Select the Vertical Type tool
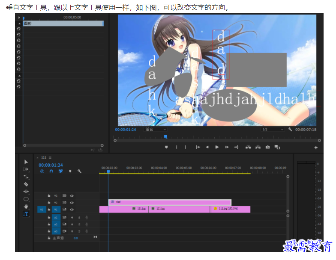 tap(26, 214)
